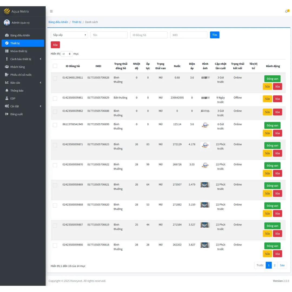Click Đóng van for device 01423400139811
This screenshot has width=292, height=292.
pos(272,79)
